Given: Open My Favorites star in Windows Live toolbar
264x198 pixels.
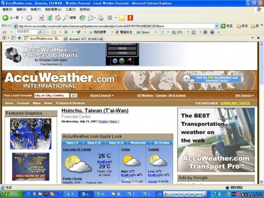Looking at the screenshot, I should click(97, 32).
